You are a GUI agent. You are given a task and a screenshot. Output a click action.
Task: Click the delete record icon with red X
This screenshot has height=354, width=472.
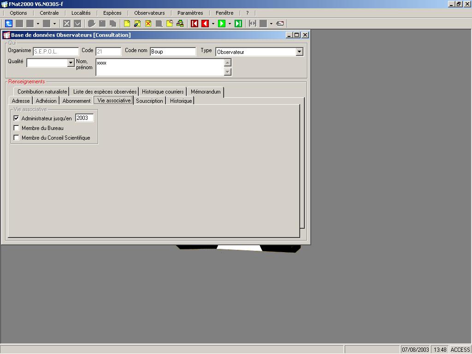pyautogui.click(x=148, y=24)
